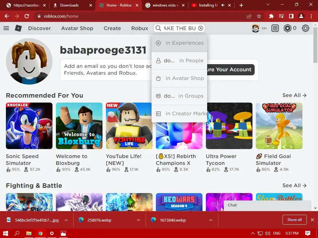318x238 pixels.
Task: Open Chrome side panel icon
Action: (x=291, y=16)
